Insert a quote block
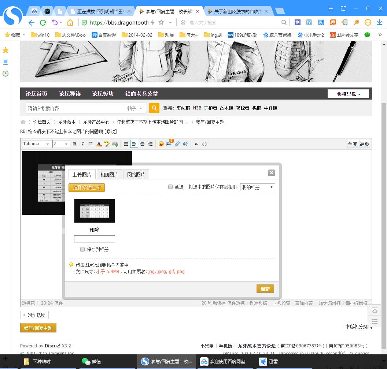The height and width of the screenshot is (369, 387). tap(196, 144)
